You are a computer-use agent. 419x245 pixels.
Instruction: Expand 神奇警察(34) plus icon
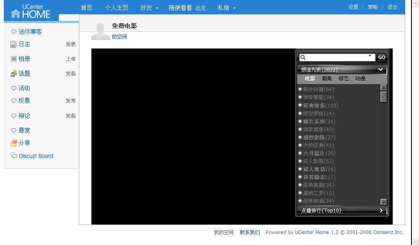pos(300,97)
